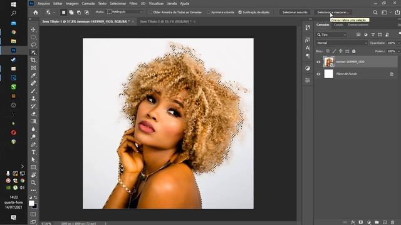Open the Properties panel icon

coord(308,81)
